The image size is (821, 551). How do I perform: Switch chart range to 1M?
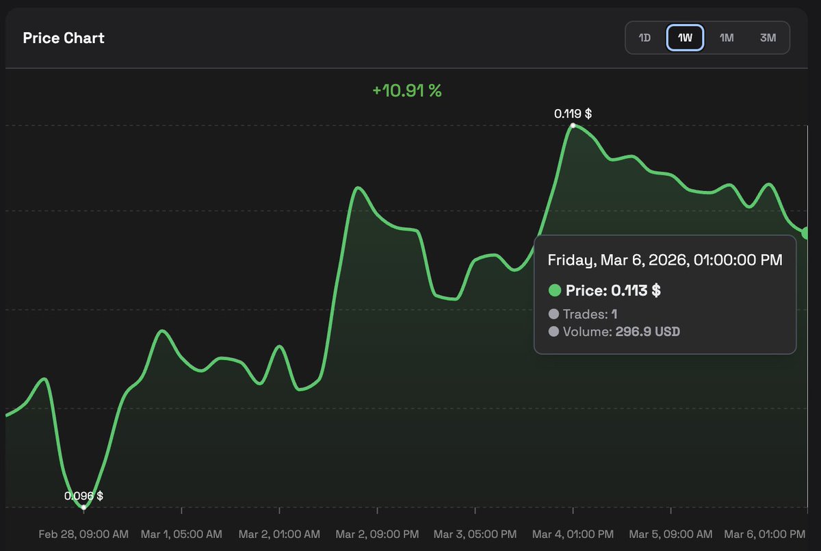(x=727, y=38)
